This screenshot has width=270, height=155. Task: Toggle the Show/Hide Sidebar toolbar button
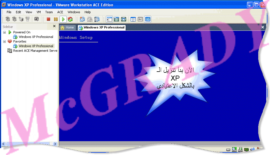(109, 19)
